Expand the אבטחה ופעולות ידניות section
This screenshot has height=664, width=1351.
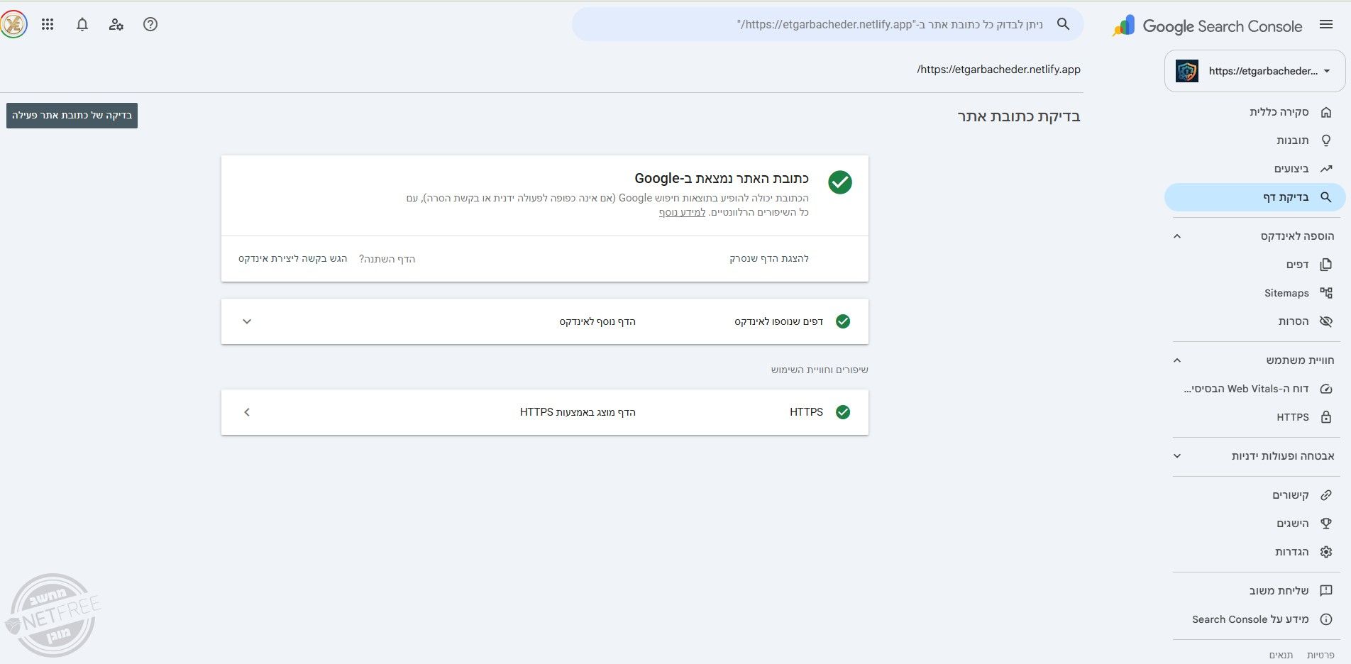point(1177,456)
